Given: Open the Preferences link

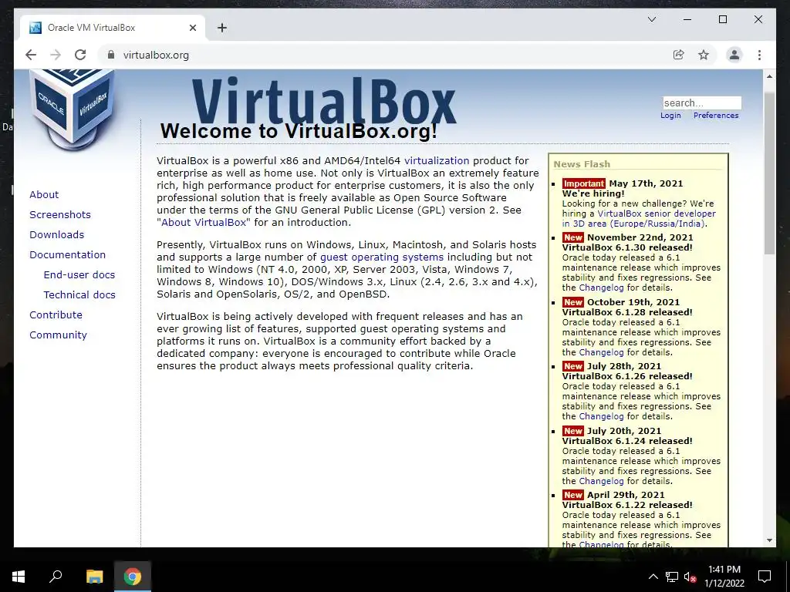Looking at the screenshot, I should click(716, 116).
